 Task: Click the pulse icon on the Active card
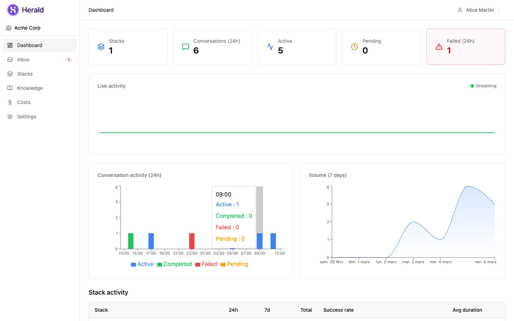click(x=270, y=46)
